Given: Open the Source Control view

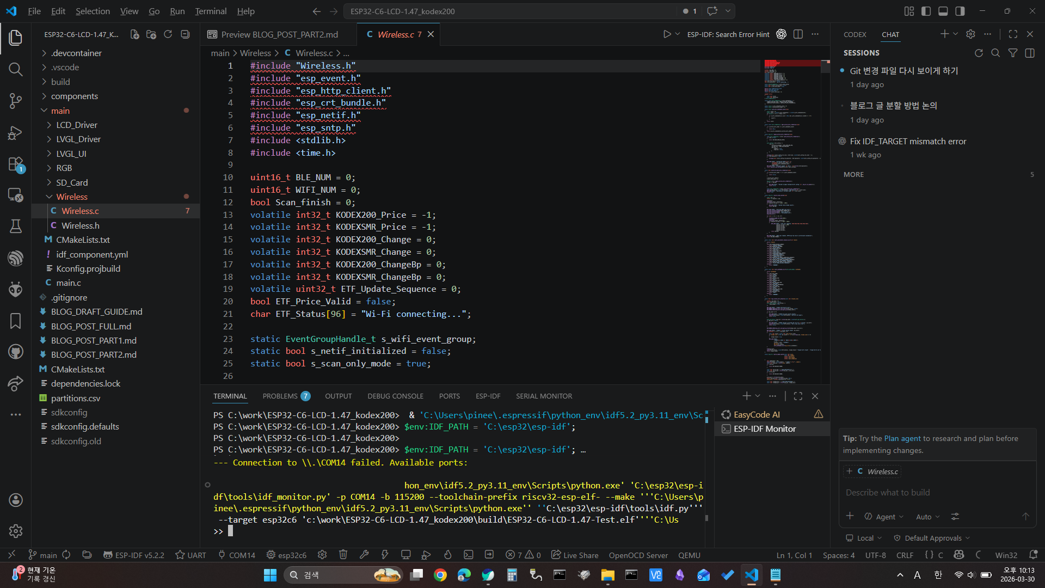Looking at the screenshot, I should pyautogui.click(x=15, y=101).
